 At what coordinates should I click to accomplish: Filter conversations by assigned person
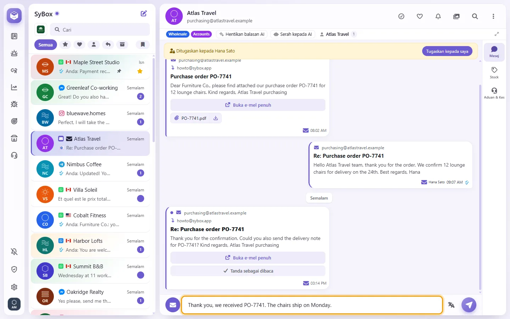[x=94, y=44]
